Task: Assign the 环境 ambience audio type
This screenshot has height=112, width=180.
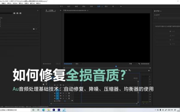Action: [x=172, y=44]
